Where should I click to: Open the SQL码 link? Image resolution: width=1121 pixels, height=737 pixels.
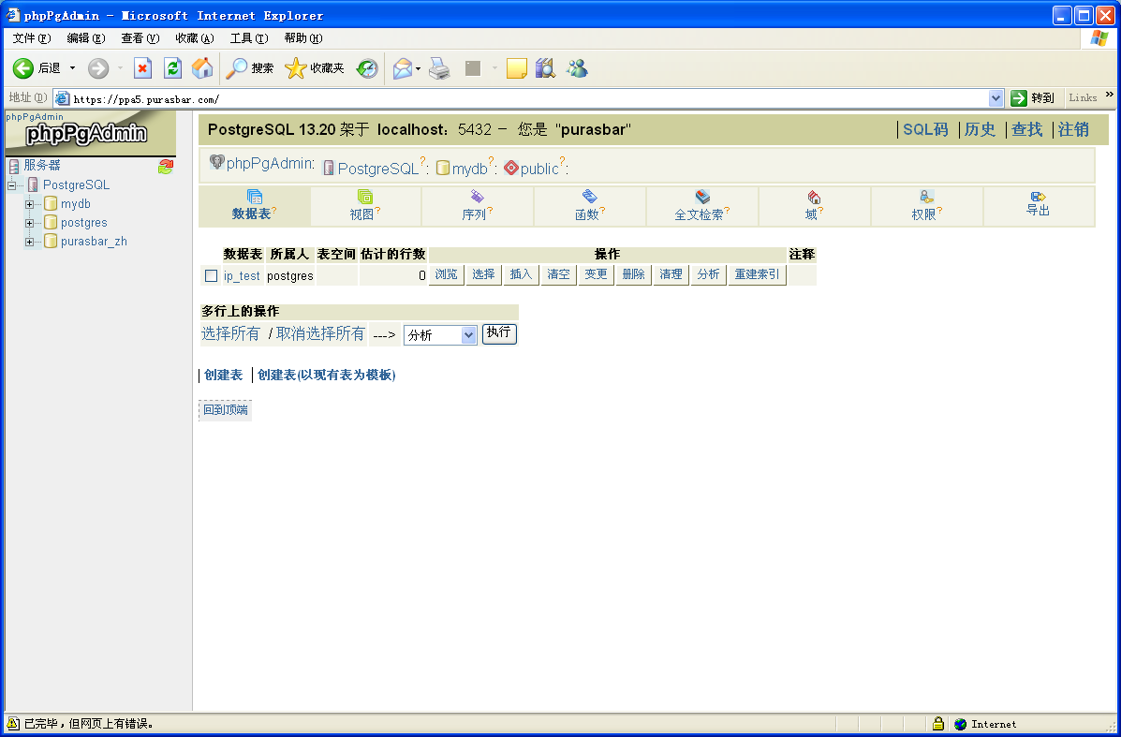tap(925, 129)
